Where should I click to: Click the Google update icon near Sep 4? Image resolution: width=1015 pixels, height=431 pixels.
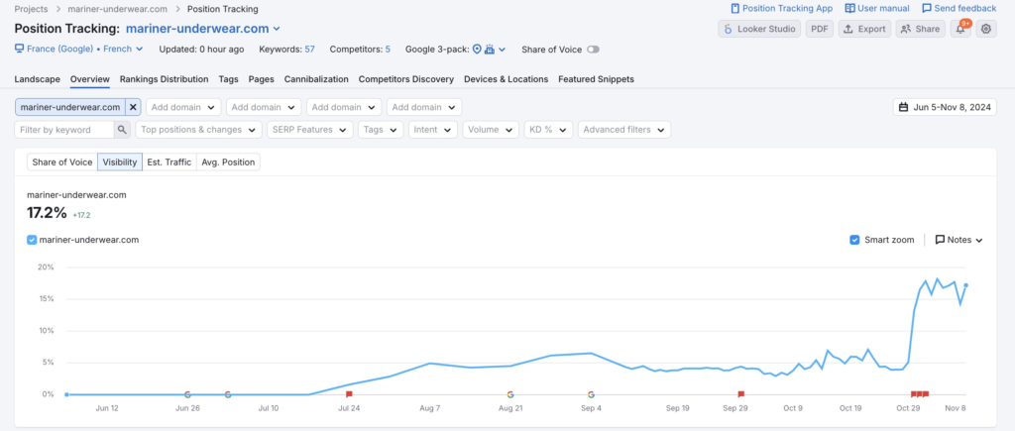591,393
